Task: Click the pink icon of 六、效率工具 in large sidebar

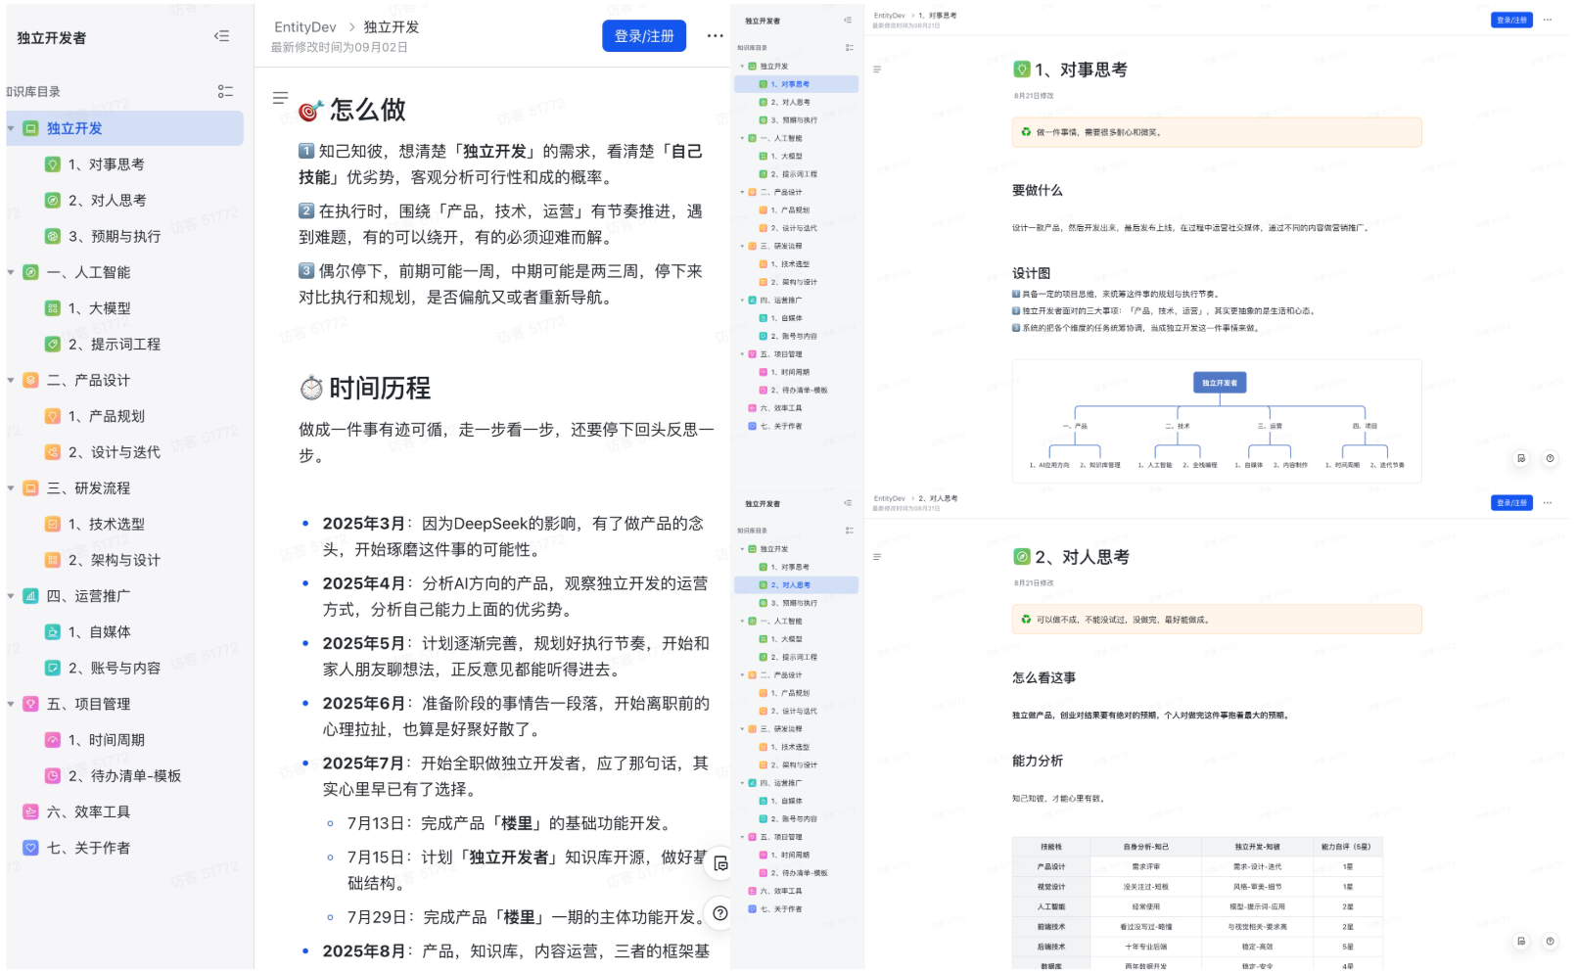Action: [30, 811]
